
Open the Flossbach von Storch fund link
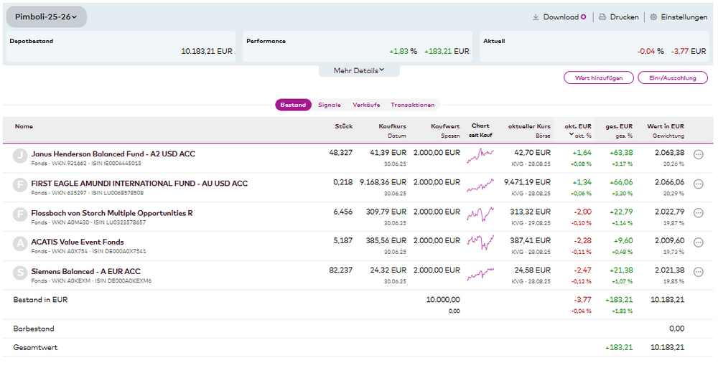point(111,213)
